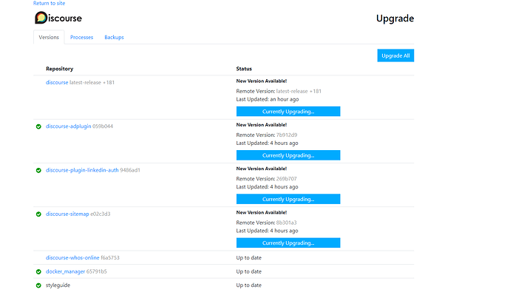Click green check beside docker_manager

tap(38, 271)
